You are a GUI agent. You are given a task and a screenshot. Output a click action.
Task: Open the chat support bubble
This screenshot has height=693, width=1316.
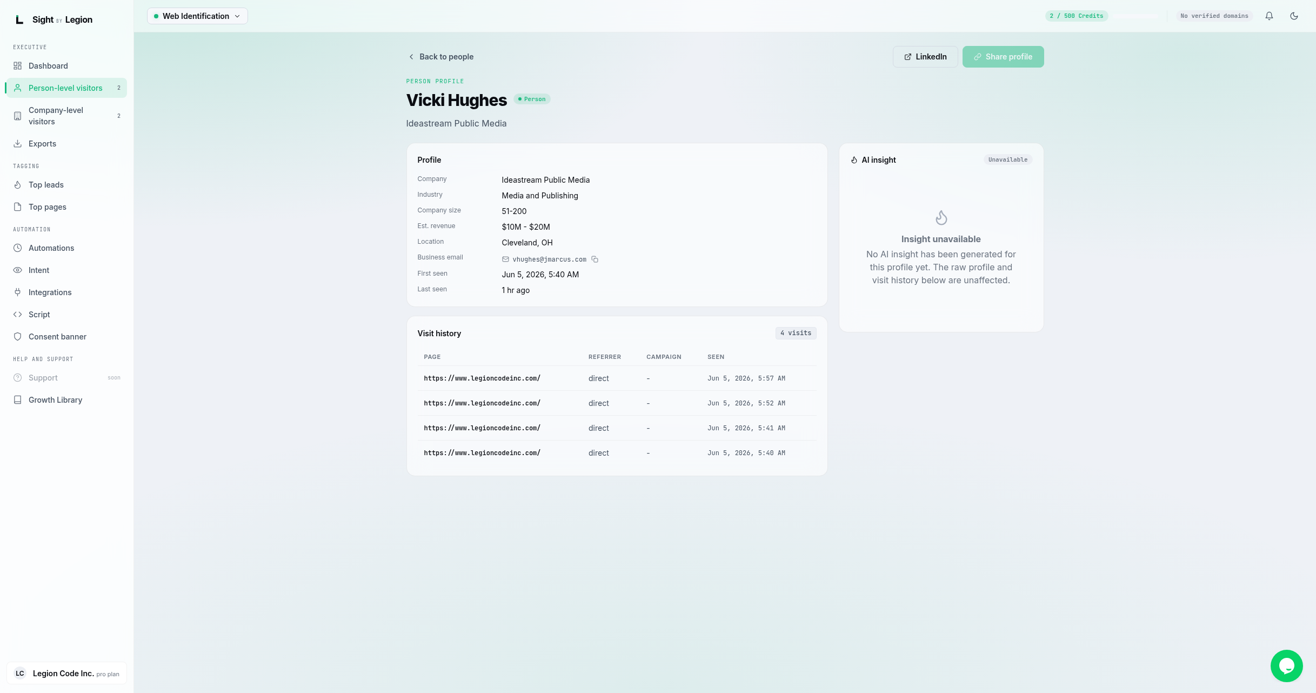pos(1286,666)
